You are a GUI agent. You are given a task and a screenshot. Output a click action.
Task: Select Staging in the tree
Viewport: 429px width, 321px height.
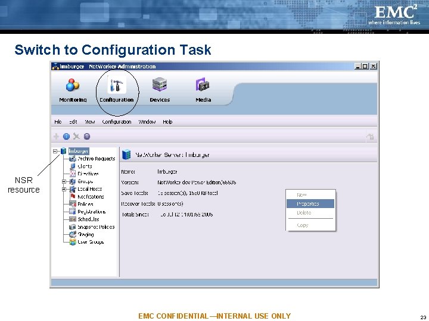[86, 234]
